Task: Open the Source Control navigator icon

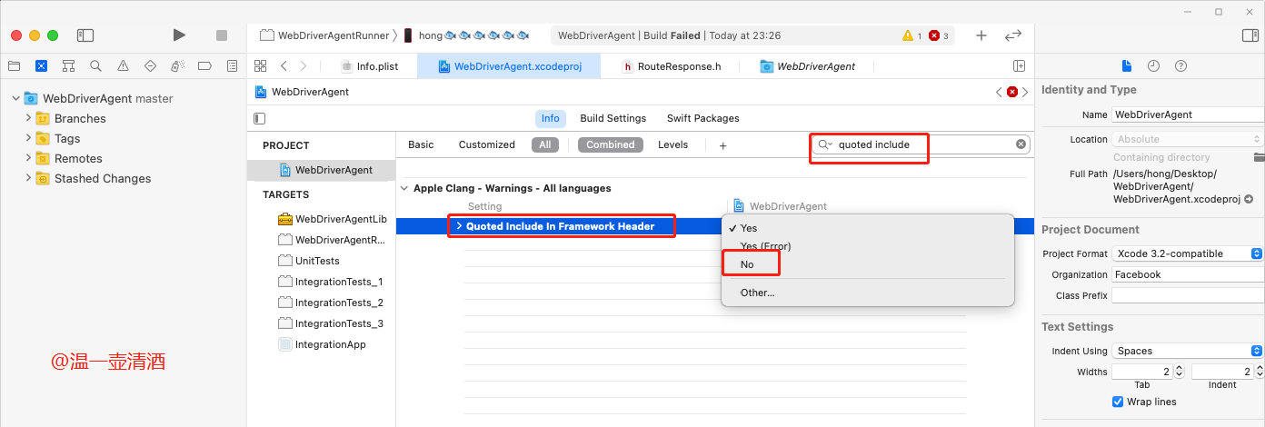Action: click(41, 66)
